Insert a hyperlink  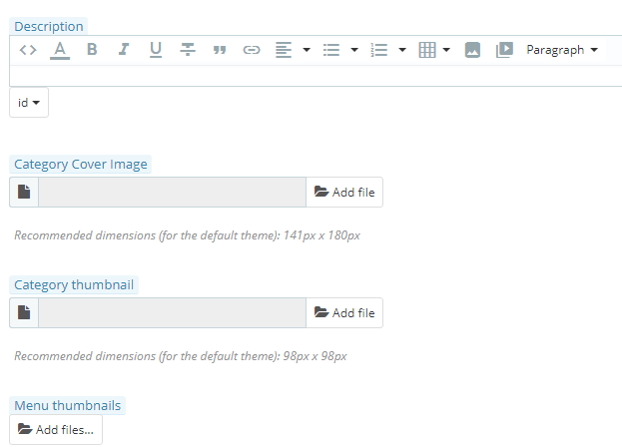click(x=252, y=50)
